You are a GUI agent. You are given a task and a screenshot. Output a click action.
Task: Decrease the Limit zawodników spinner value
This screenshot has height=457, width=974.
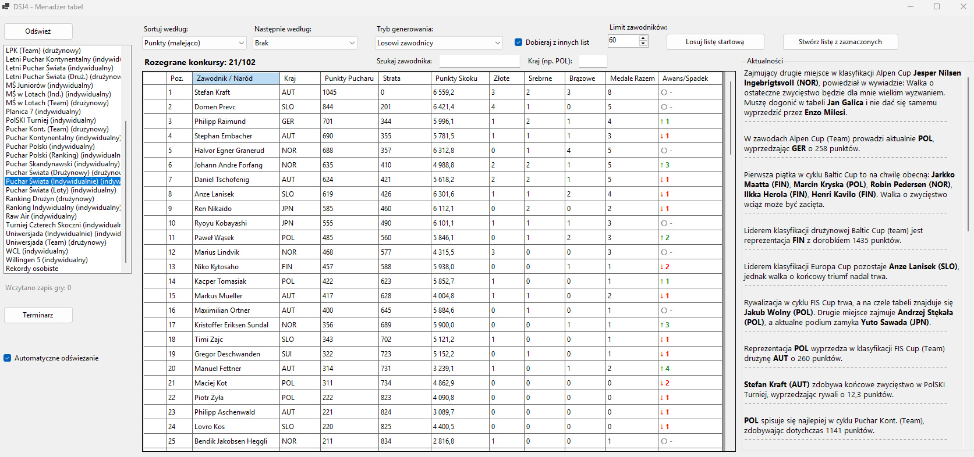pos(643,44)
